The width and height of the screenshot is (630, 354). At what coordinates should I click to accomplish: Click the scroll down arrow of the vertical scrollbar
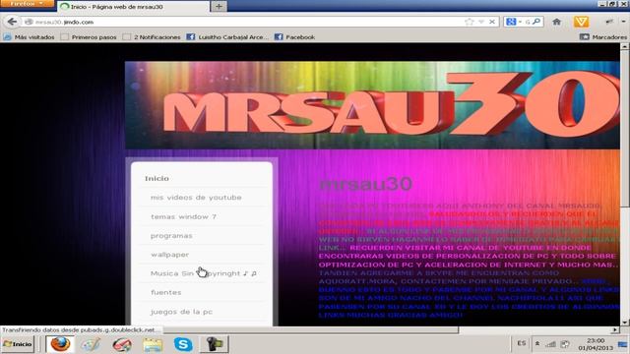624,322
